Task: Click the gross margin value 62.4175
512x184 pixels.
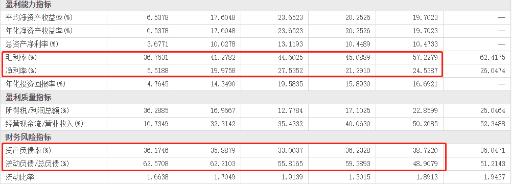Action: click(x=493, y=57)
